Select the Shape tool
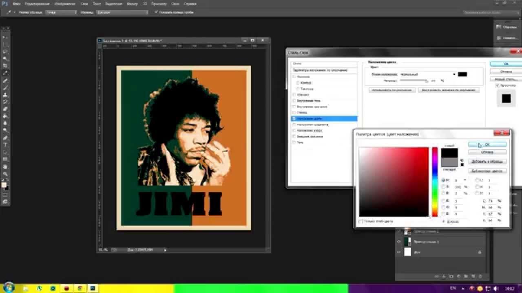 pyautogui.click(x=5, y=159)
